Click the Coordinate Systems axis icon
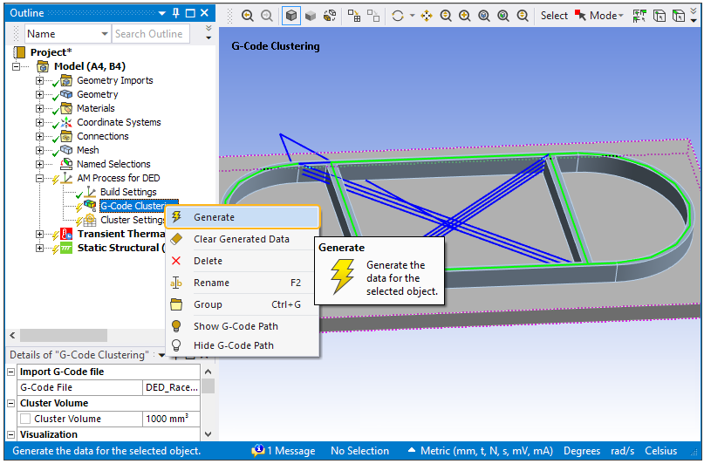The image size is (704, 464). point(66,122)
